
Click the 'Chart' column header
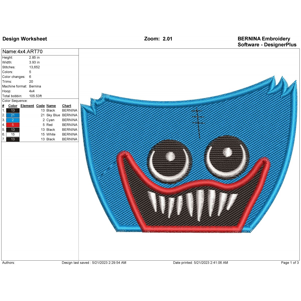click(67, 106)
